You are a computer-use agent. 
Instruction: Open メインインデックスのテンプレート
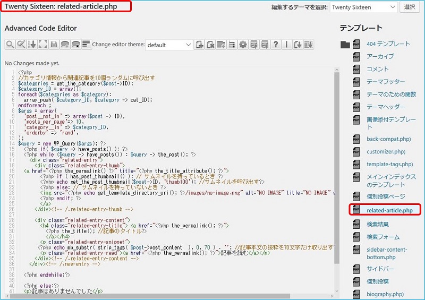[392, 181]
